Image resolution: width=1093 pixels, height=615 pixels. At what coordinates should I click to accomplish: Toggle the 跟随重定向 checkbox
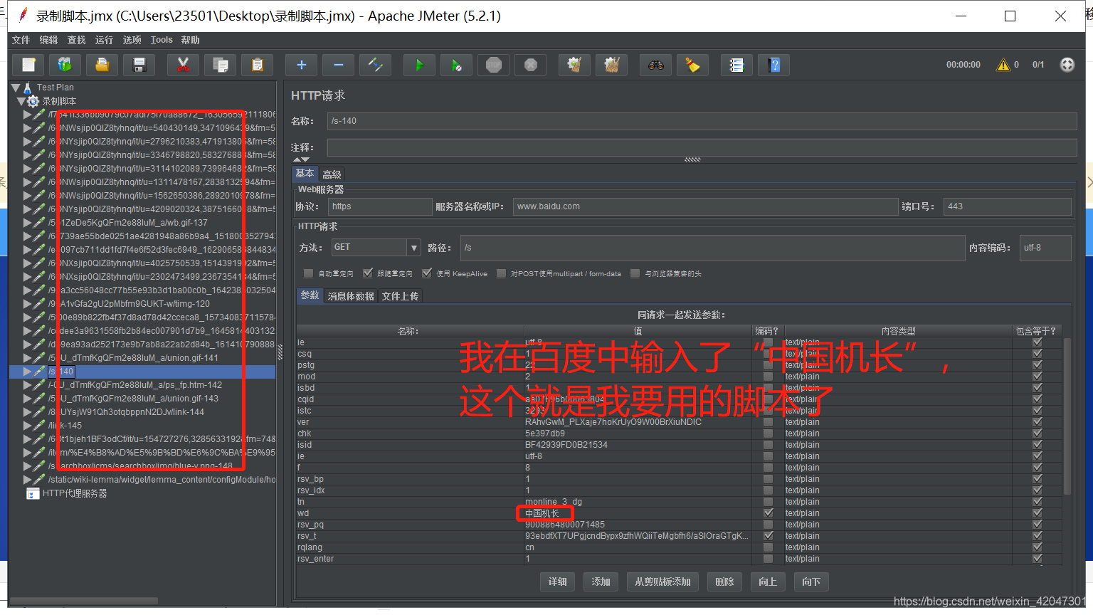point(368,273)
